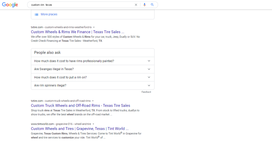Open dropdown arrow next to custom-truck-wheels-and-off-road-rims URL
The width and height of the screenshot is (272, 143).
coord(93,101)
